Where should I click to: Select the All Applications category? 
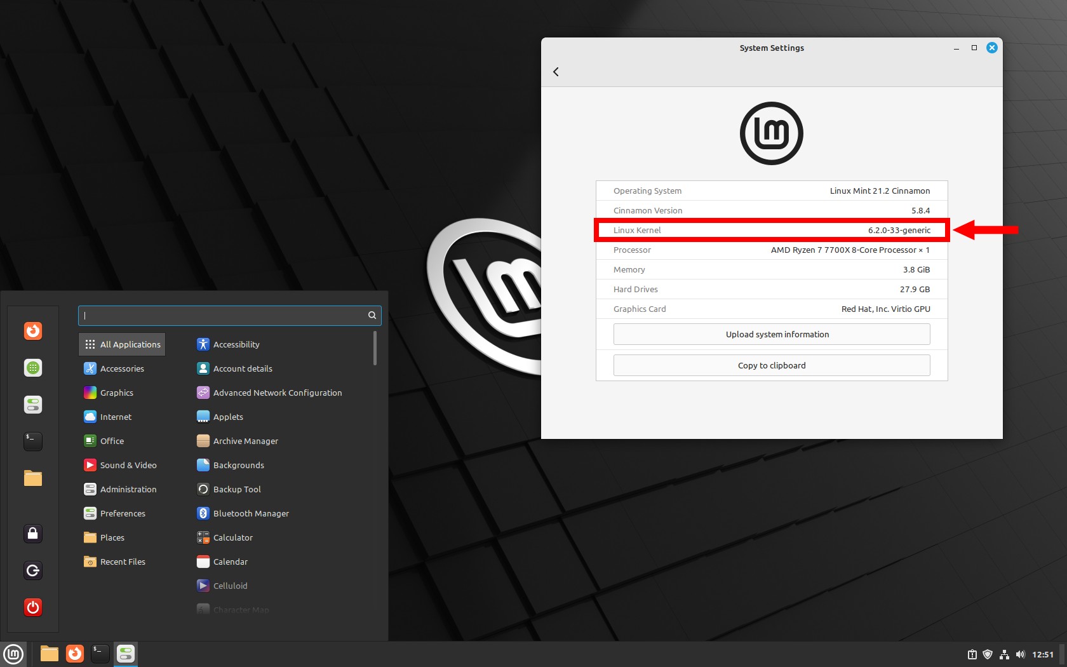coord(123,344)
